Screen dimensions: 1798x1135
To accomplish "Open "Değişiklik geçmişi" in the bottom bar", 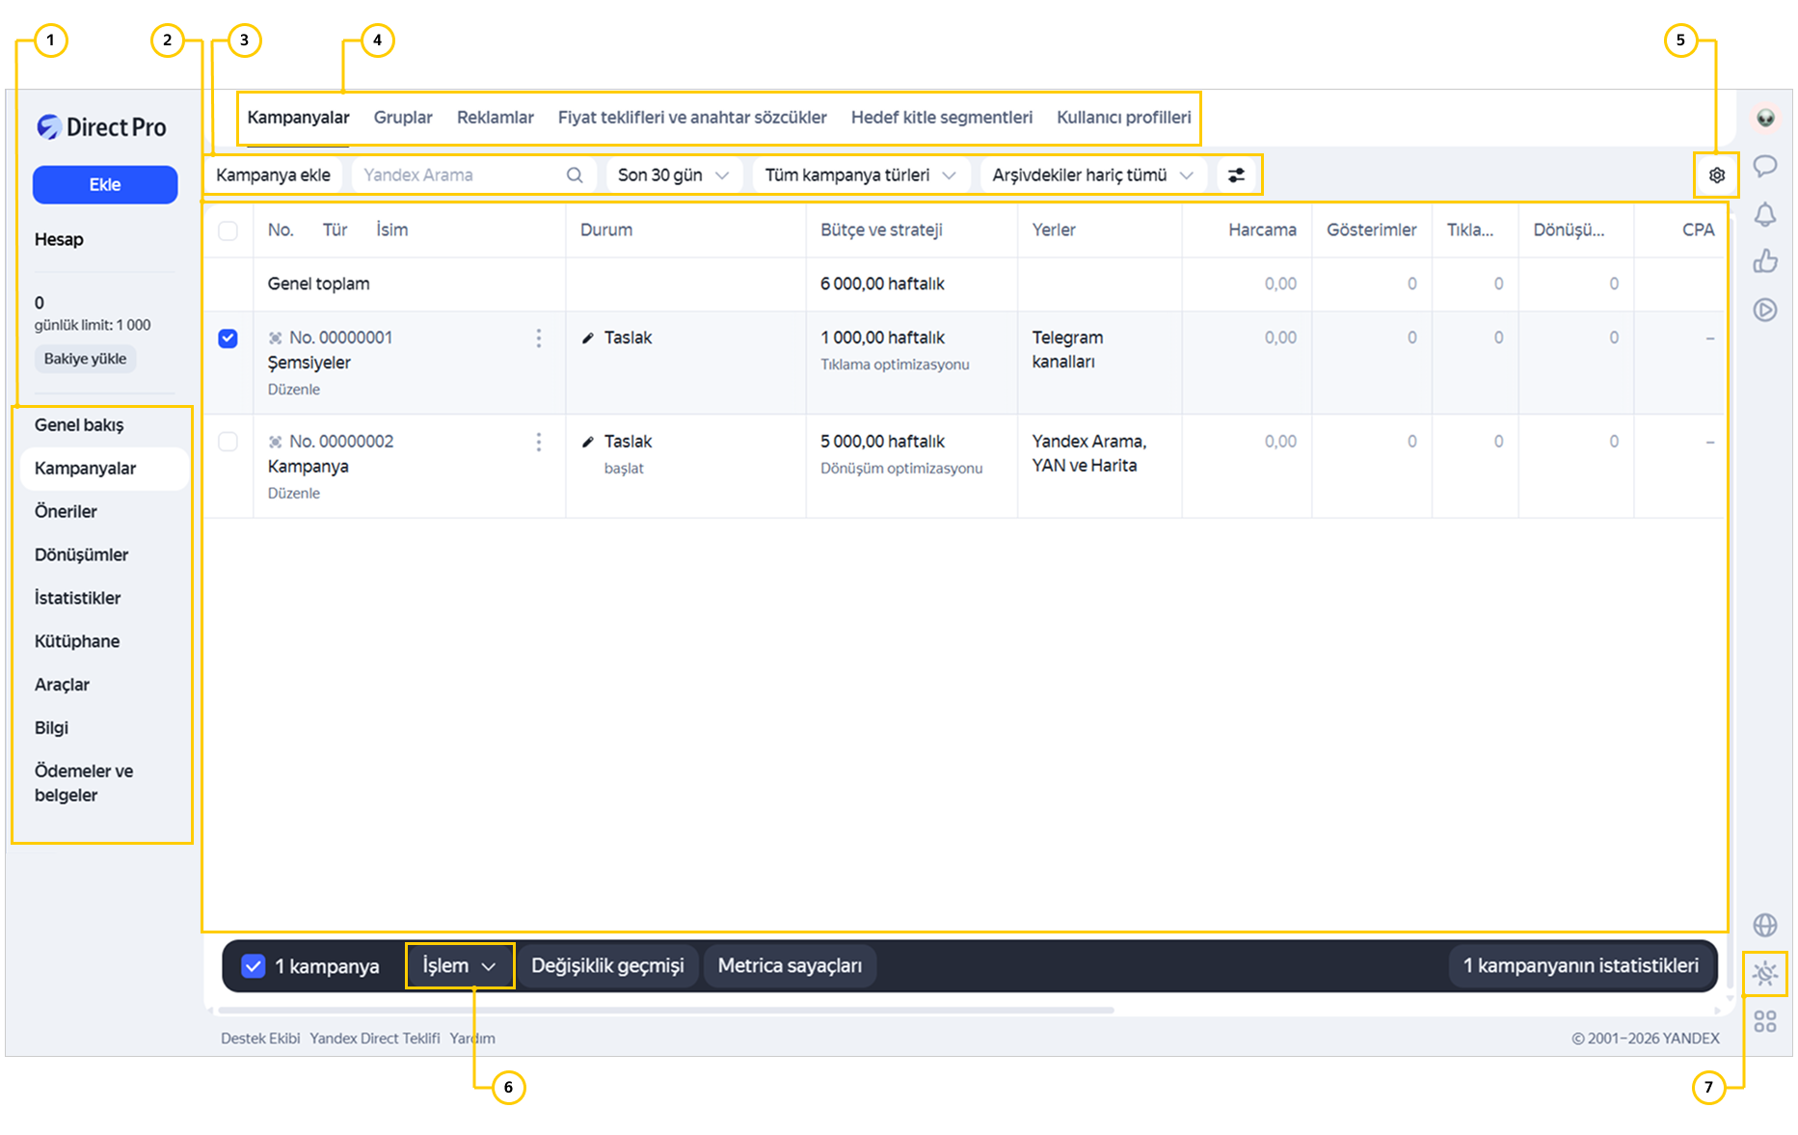I will coord(607,966).
